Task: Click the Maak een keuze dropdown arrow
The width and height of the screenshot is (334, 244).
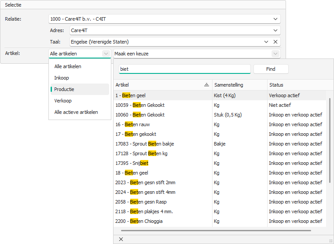Action: click(275, 54)
